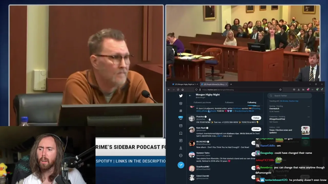Open Summer Twins profile avatar
Image resolution: width=328 pixels, height=184 pixels.
pos(192,154)
